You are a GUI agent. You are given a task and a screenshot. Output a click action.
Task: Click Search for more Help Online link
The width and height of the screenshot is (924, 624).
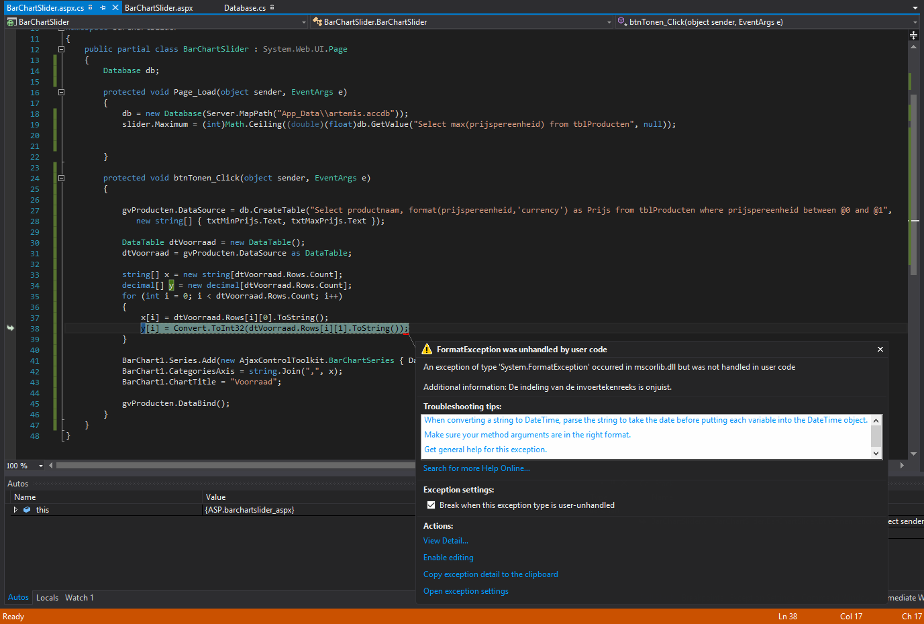click(476, 468)
